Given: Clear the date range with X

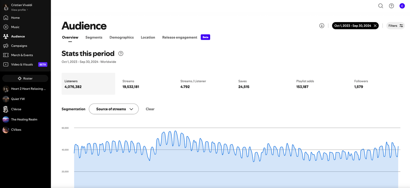Looking at the screenshot, I should 375,26.
